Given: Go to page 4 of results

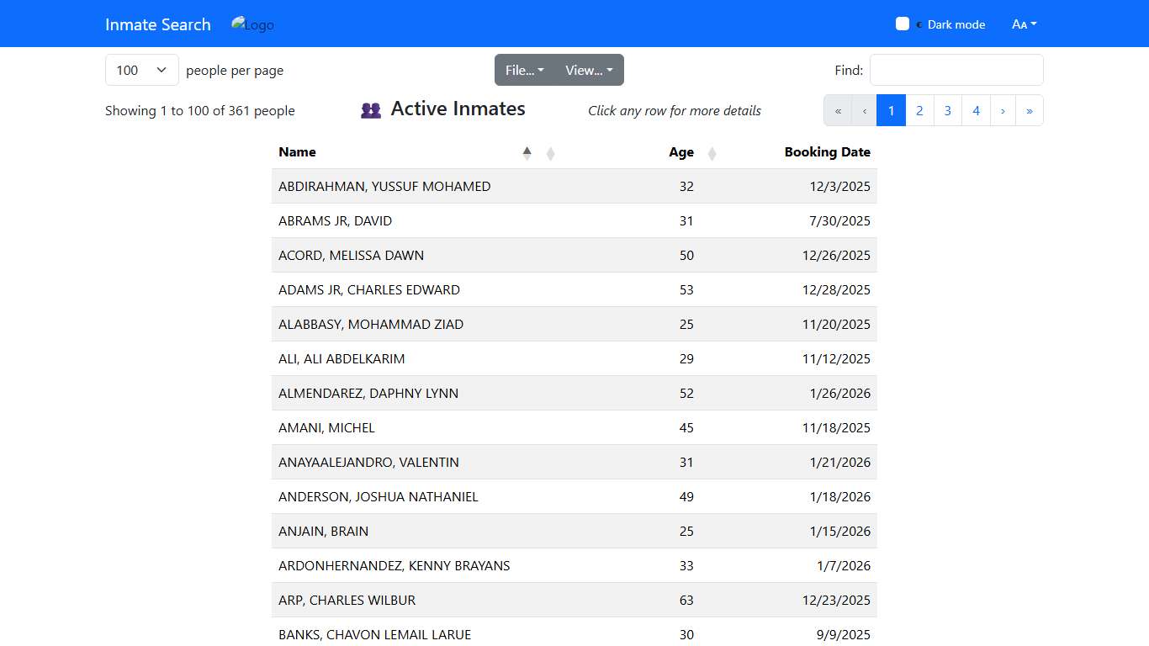Looking at the screenshot, I should (976, 110).
